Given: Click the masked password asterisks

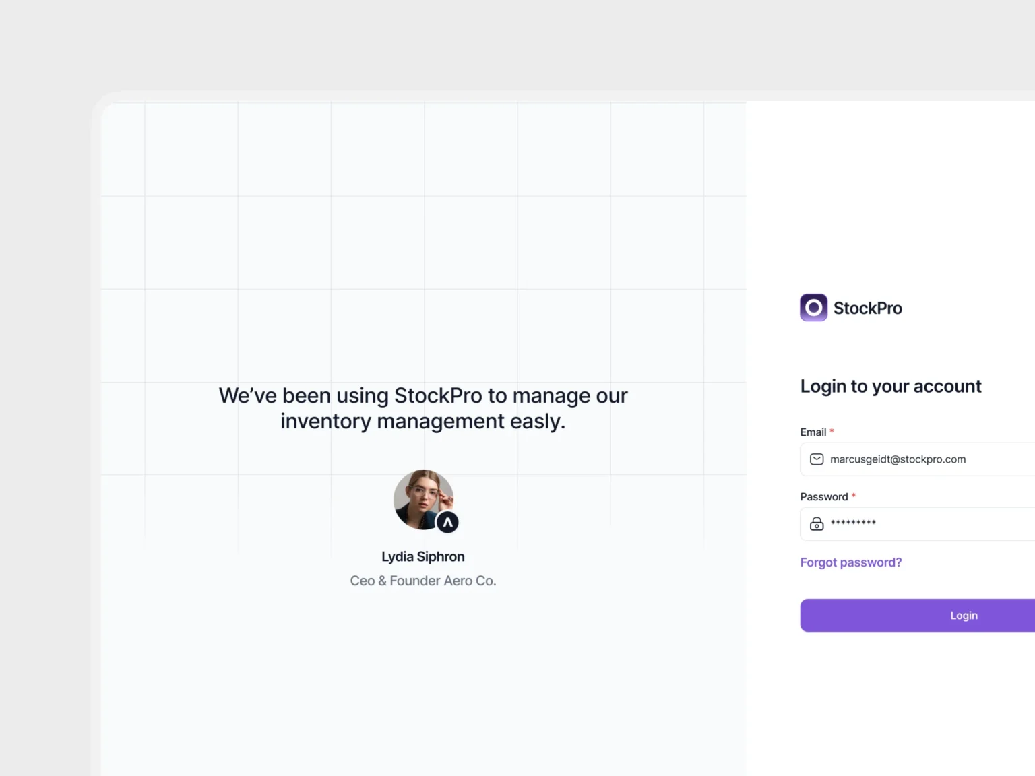Looking at the screenshot, I should click(x=853, y=523).
